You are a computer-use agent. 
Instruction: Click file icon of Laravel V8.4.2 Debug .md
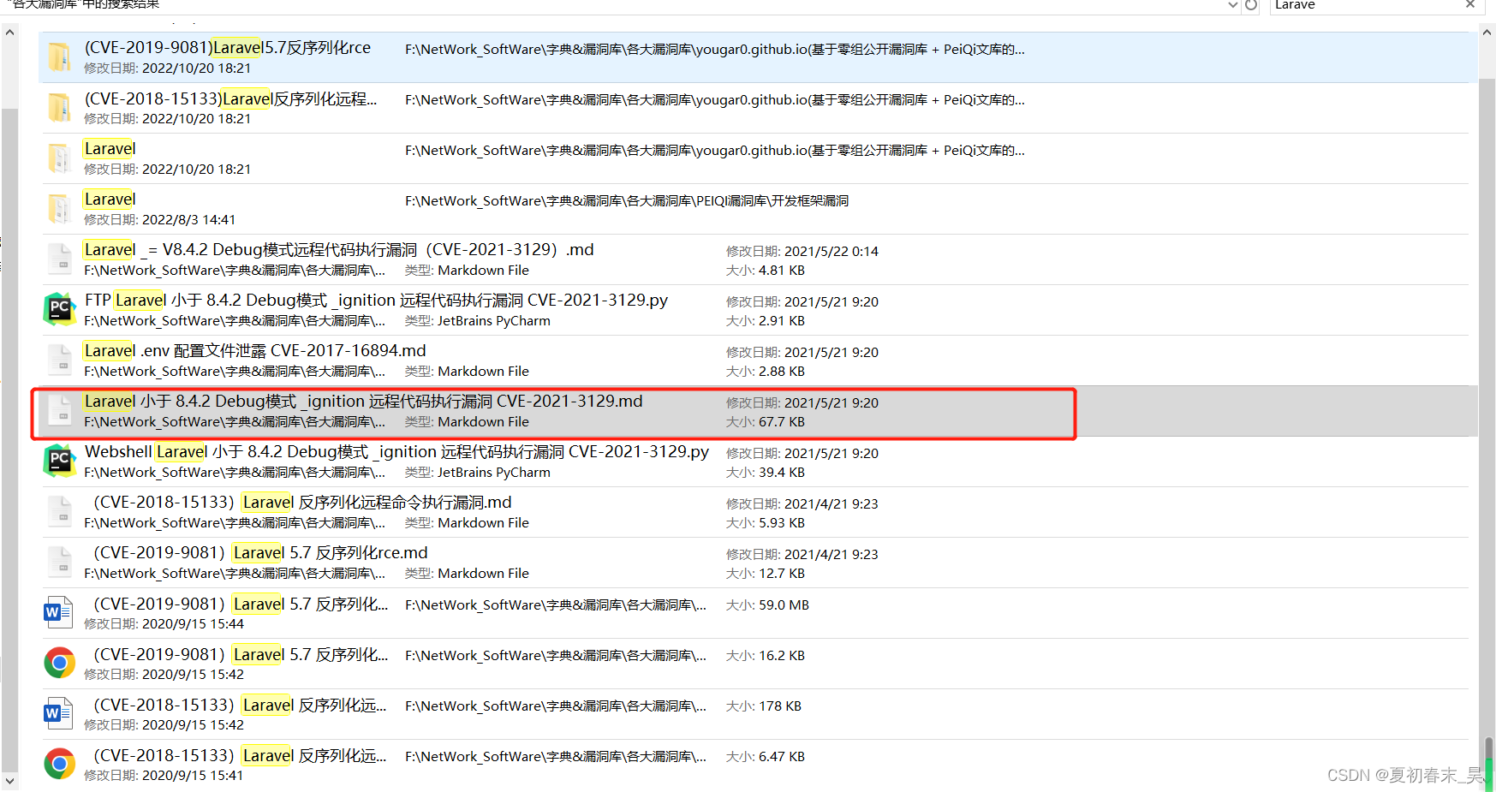[59, 259]
